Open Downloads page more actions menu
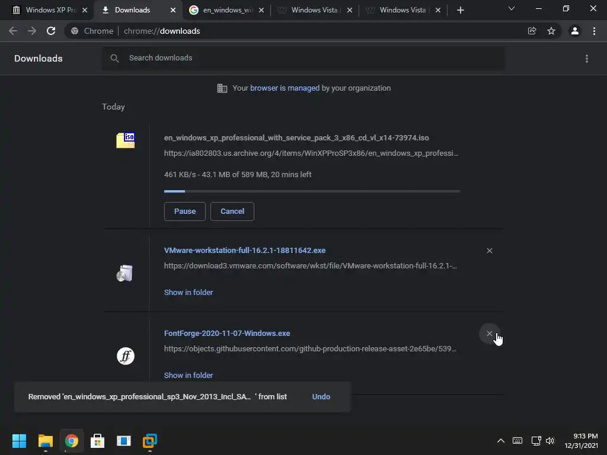Screen dimensions: 607x455 coord(587,59)
